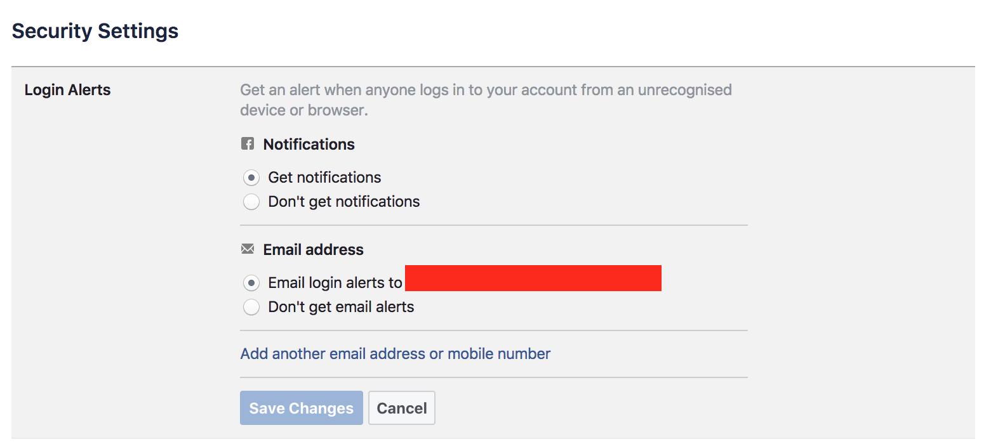Enable Email login alerts option
Viewport: 998px width, 444px height.
coord(251,283)
